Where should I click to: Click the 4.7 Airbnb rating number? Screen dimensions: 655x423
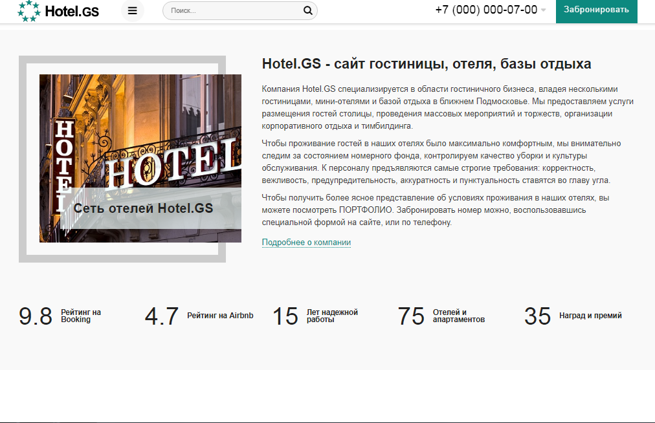click(x=161, y=316)
